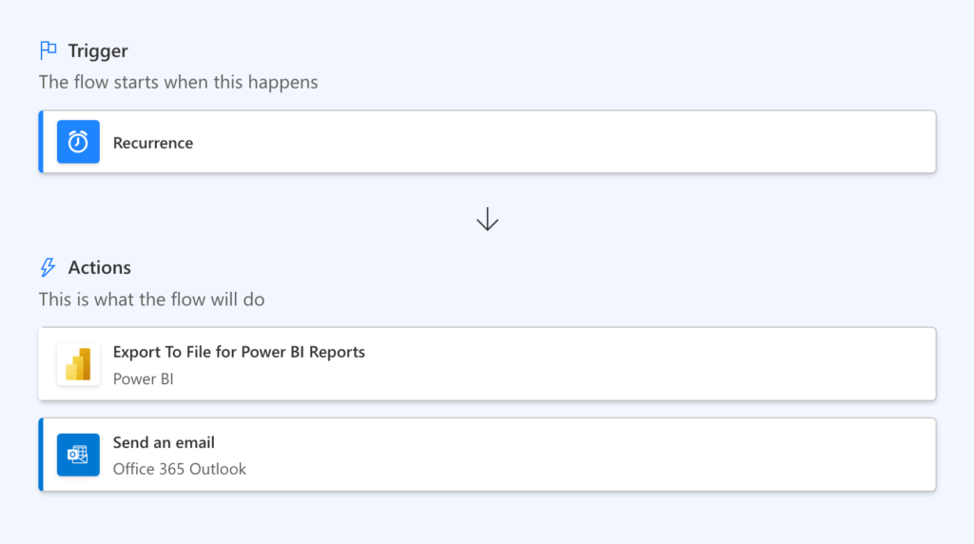The image size is (974, 544).
Task: Click 'The flow starts when this happens' text
Action: click(x=178, y=82)
